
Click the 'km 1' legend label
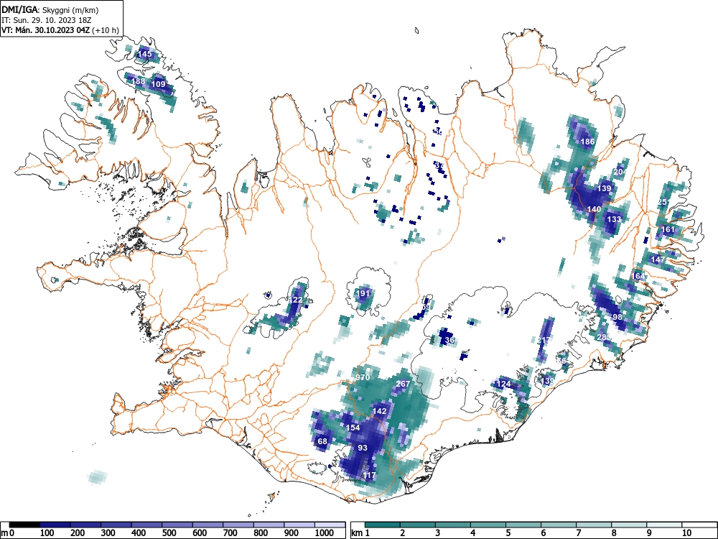click(x=360, y=533)
